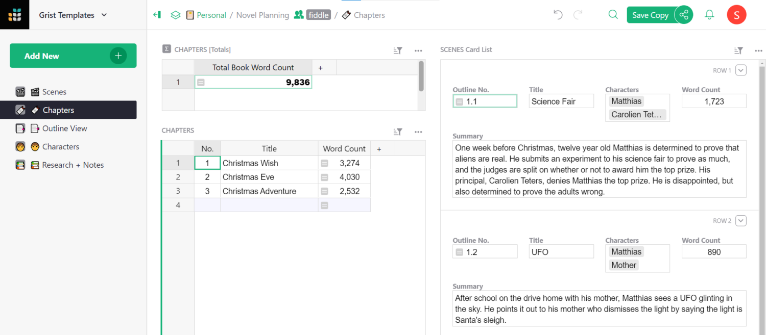Open notifications bell icon
This screenshot has height=335, width=766.
pyautogui.click(x=709, y=15)
